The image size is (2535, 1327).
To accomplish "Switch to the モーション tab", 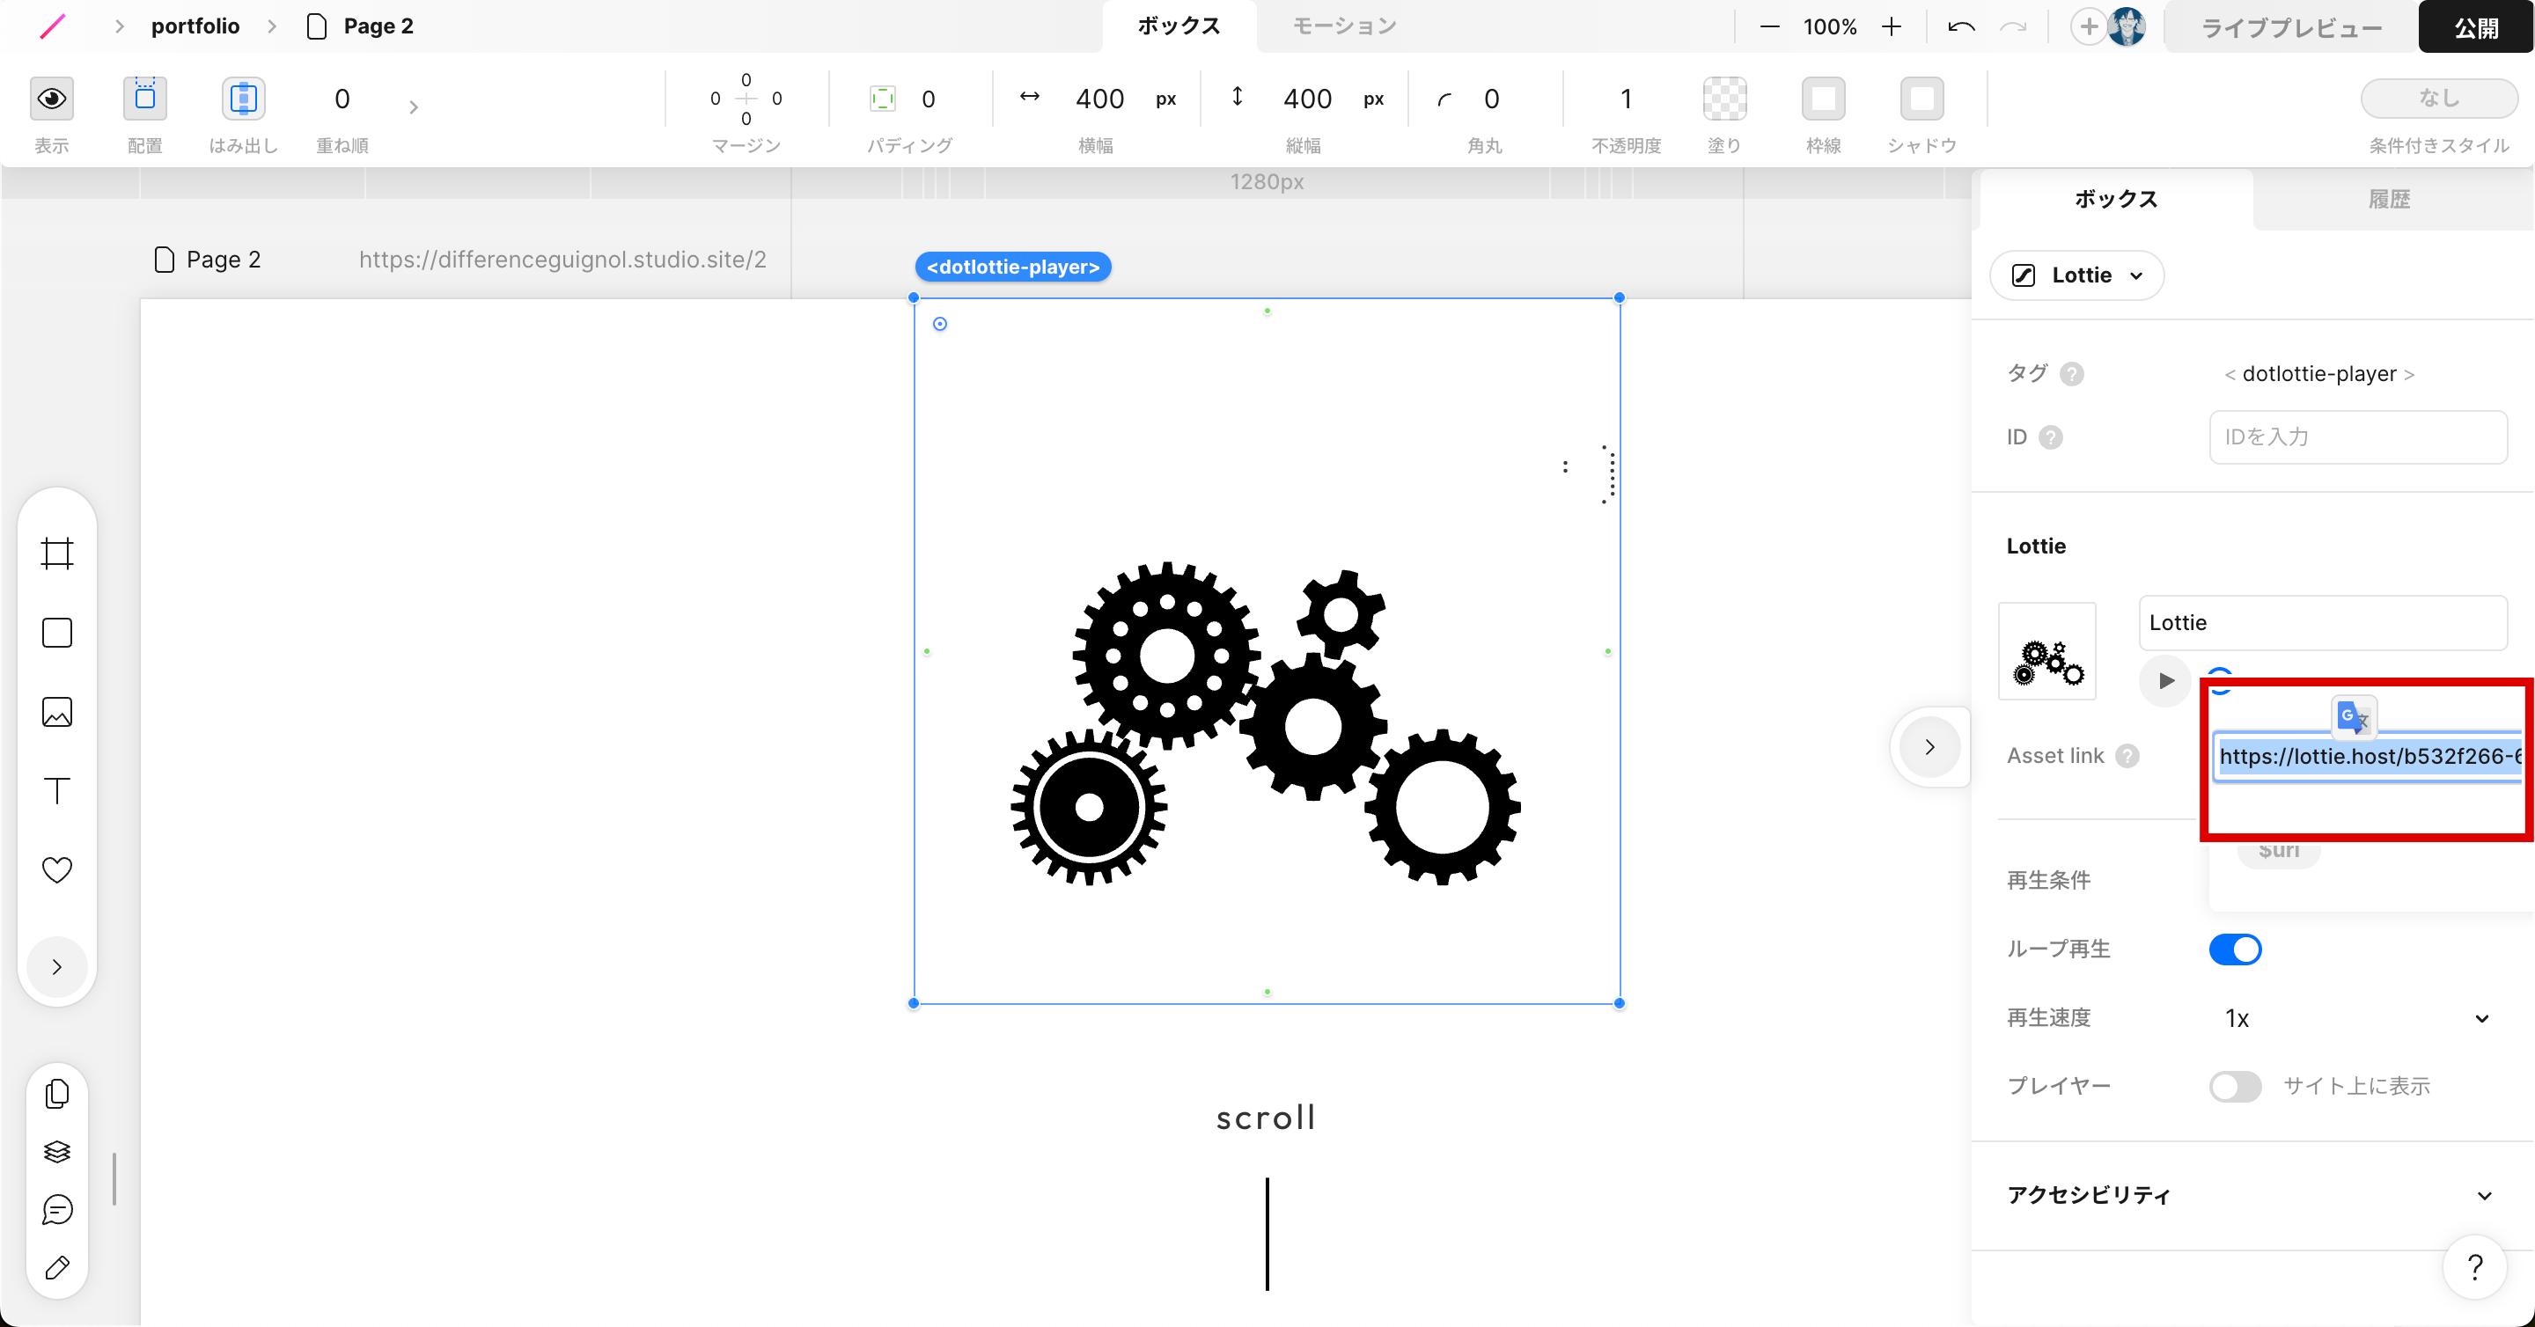I will coord(1344,26).
